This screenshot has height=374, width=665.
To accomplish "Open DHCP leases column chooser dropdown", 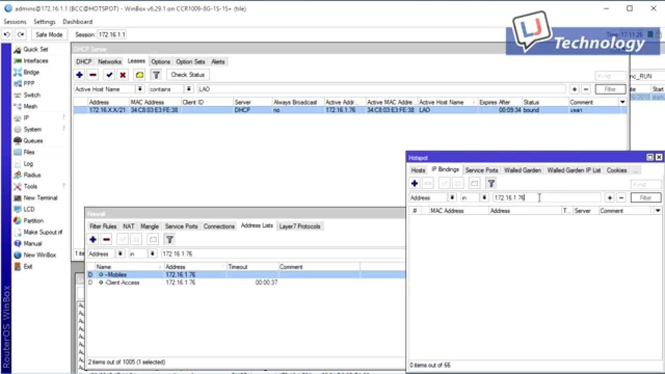I will click(622, 102).
